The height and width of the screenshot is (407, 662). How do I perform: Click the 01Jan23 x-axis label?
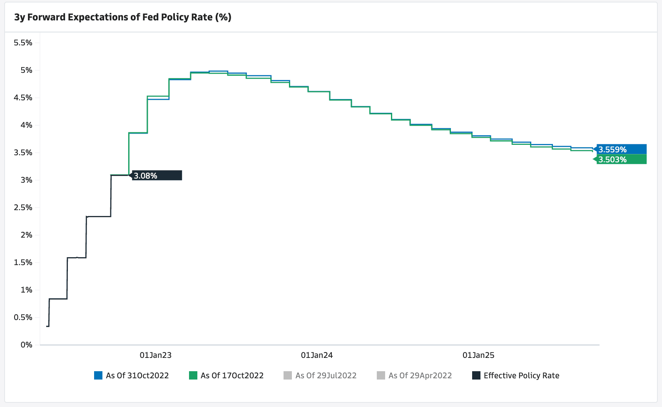pos(155,355)
